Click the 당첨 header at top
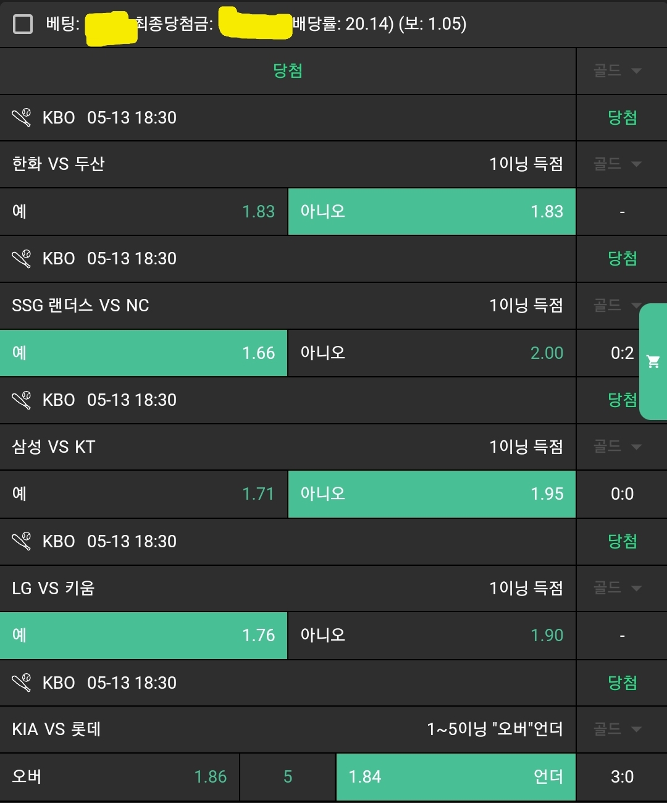Viewport: 667px width, 803px height. pyautogui.click(x=288, y=71)
